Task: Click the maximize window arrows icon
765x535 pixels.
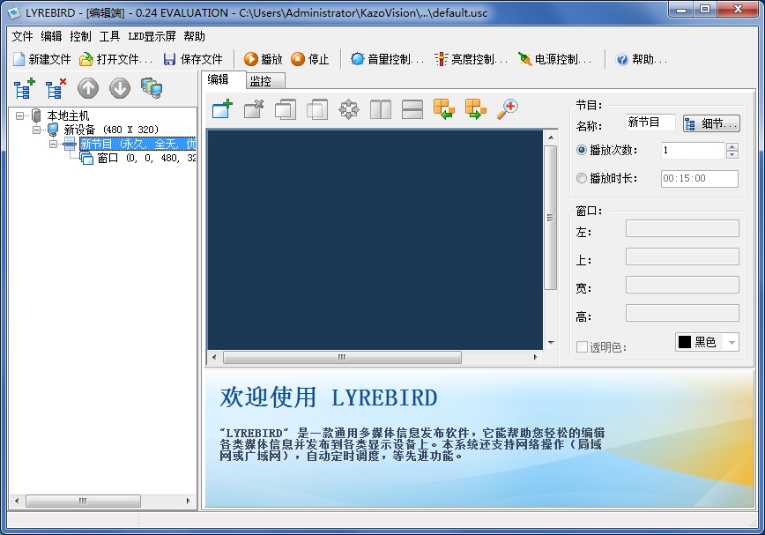Action: coord(349,109)
